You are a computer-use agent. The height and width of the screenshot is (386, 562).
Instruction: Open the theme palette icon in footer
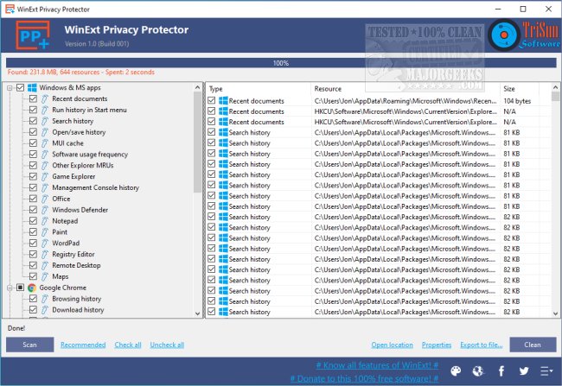456,371
